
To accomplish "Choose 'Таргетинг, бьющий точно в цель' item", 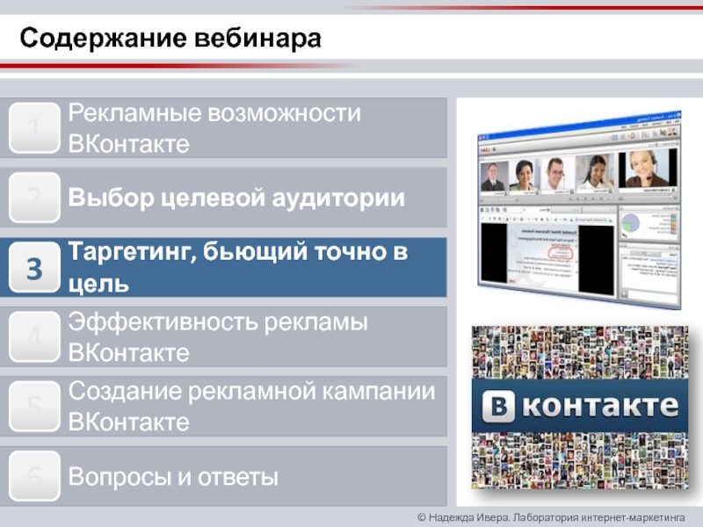I will click(223, 268).
